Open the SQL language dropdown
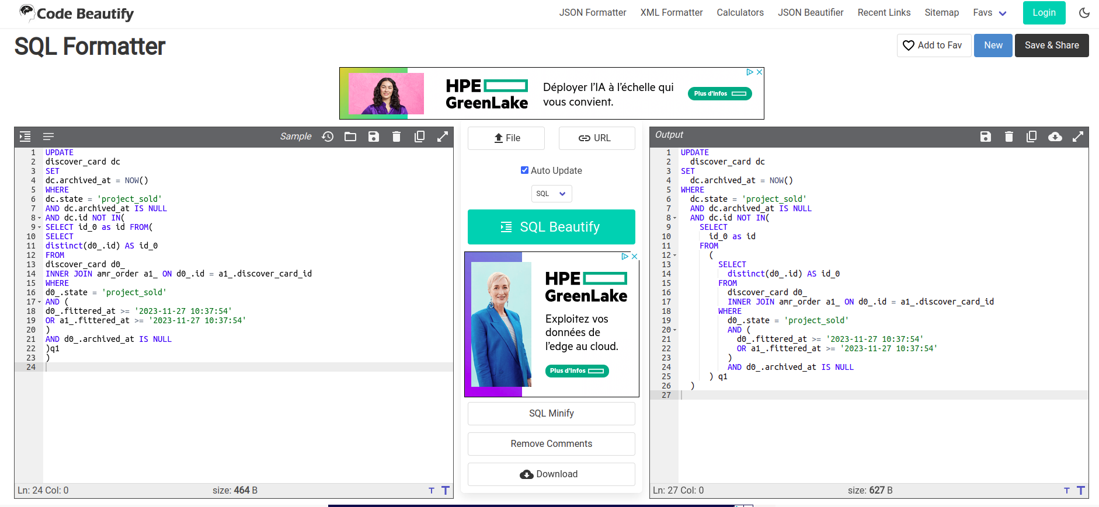 click(551, 194)
